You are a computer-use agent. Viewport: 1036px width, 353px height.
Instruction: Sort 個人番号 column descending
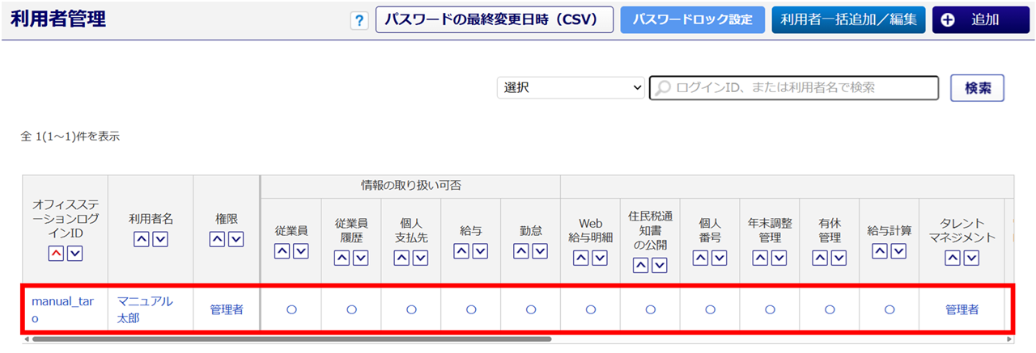(720, 258)
